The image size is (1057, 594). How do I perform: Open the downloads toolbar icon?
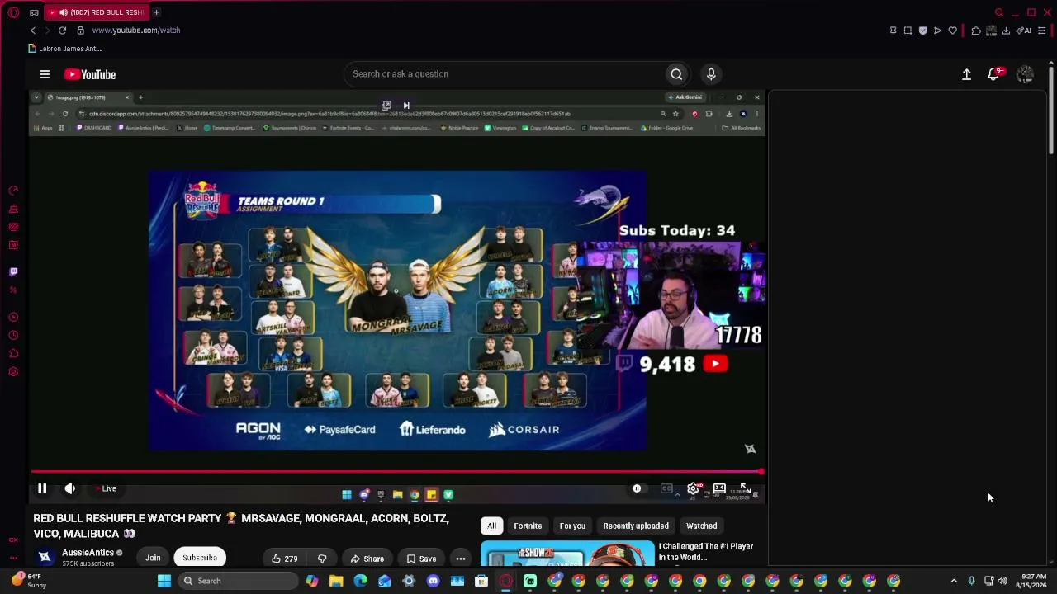coord(1006,31)
